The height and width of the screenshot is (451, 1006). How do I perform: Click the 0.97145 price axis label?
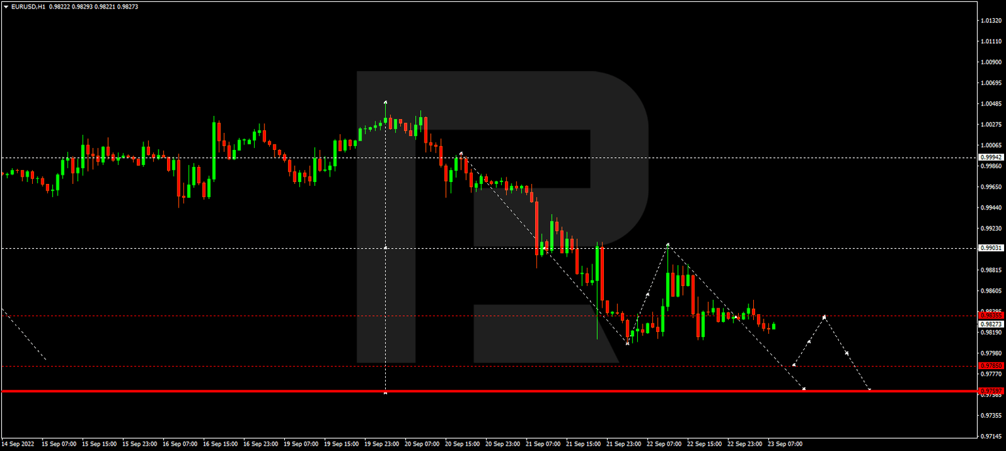tap(992, 436)
